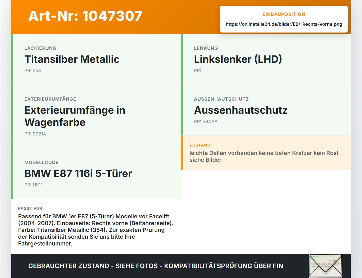
Task: Click the Titansilber Metallic paint value
Action: click(x=72, y=59)
